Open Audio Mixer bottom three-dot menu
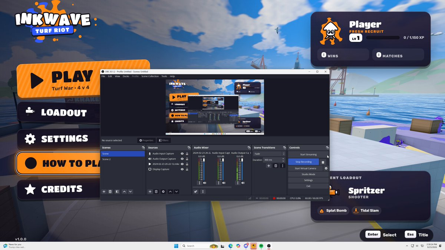The width and height of the screenshot is (445, 250). [202, 191]
